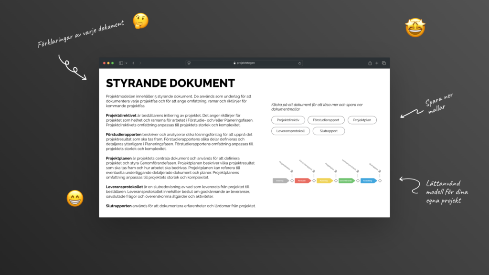The height and width of the screenshot is (275, 489).
Task: Reload the page with the refresh icon
Action: coord(299,63)
